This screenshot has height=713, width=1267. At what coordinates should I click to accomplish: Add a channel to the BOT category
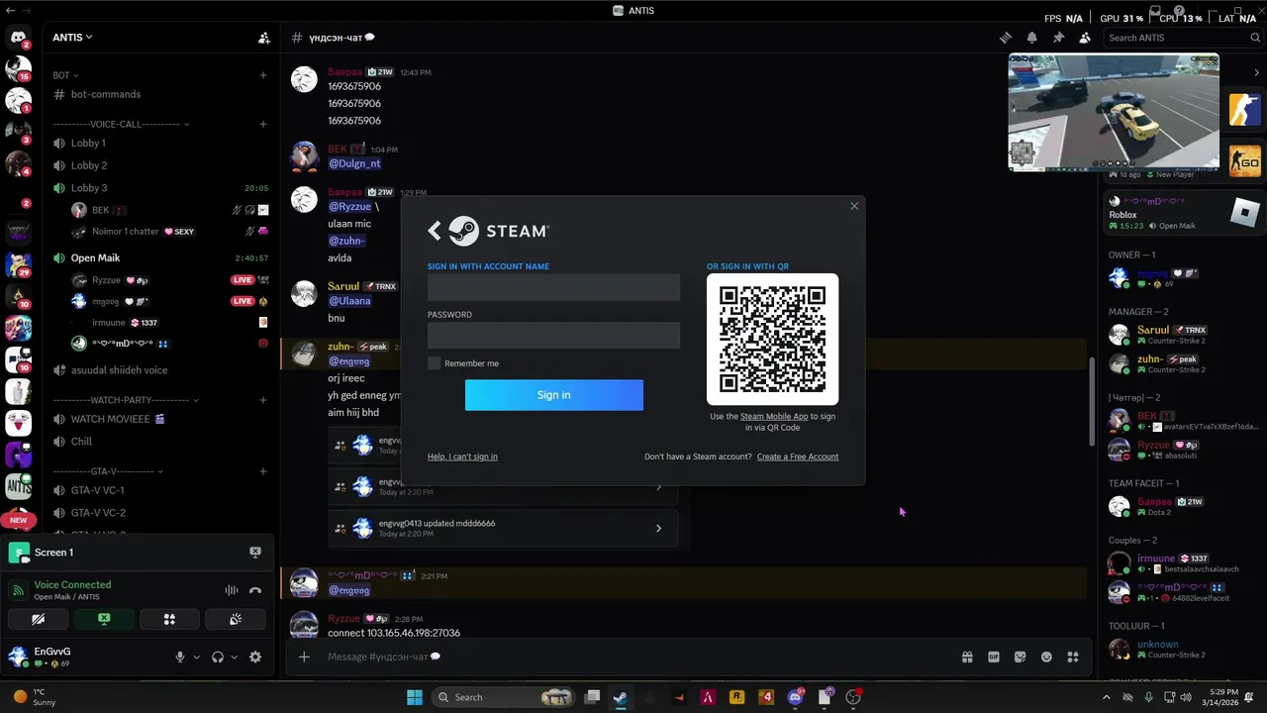pyautogui.click(x=263, y=75)
